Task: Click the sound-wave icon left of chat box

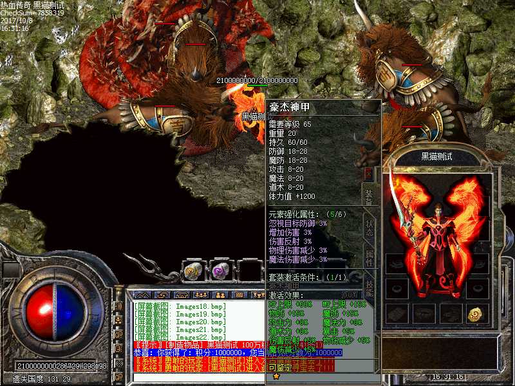Action: tap(119, 306)
